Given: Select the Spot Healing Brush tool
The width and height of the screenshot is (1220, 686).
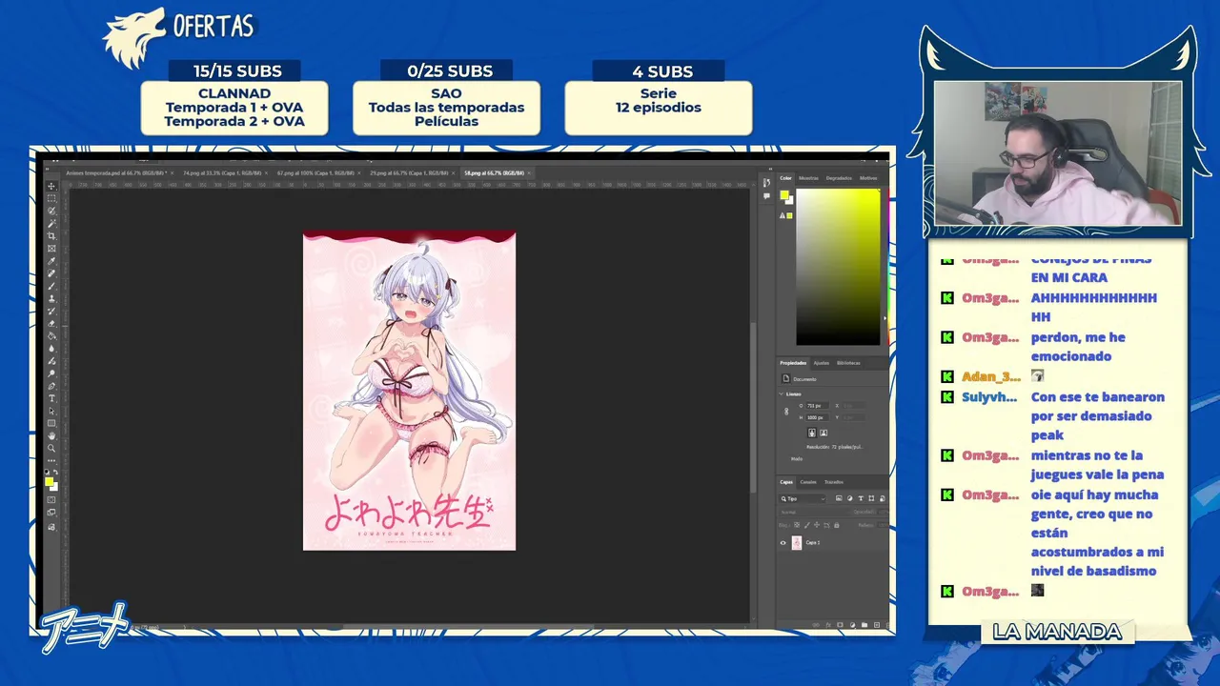Looking at the screenshot, I should [x=51, y=275].
